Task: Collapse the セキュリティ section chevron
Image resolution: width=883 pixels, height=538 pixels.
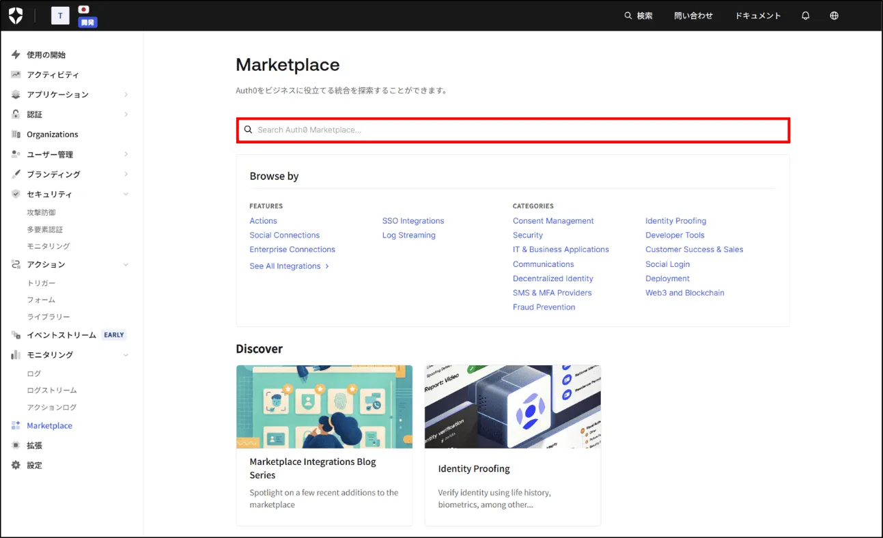Action: pyautogui.click(x=126, y=194)
